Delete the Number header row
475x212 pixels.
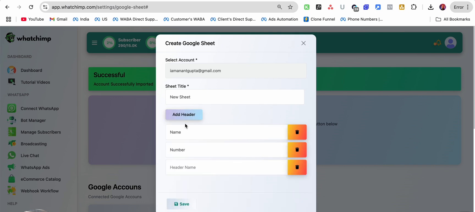pos(297,150)
